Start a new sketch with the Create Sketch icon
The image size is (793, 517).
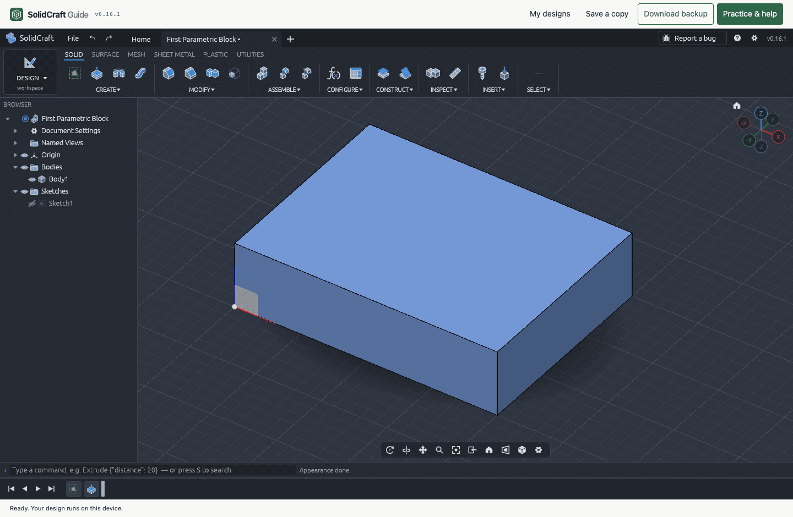[x=75, y=73]
